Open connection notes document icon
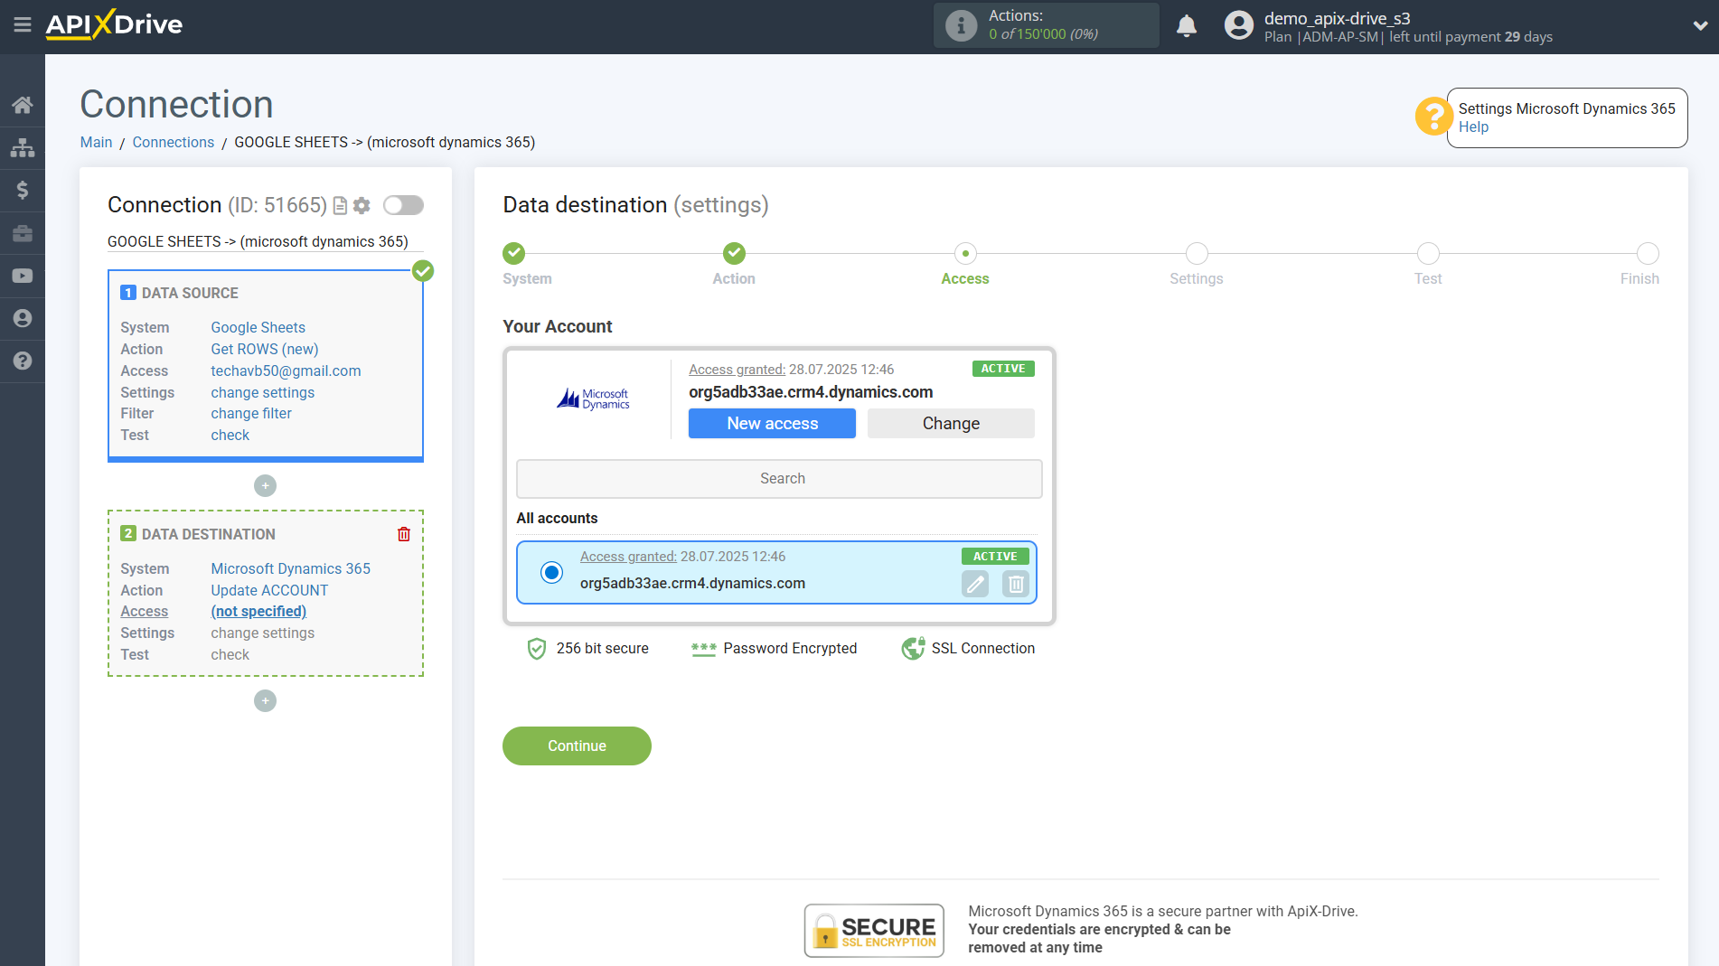The image size is (1719, 966). pyautogui.click(x=341, y=205)
